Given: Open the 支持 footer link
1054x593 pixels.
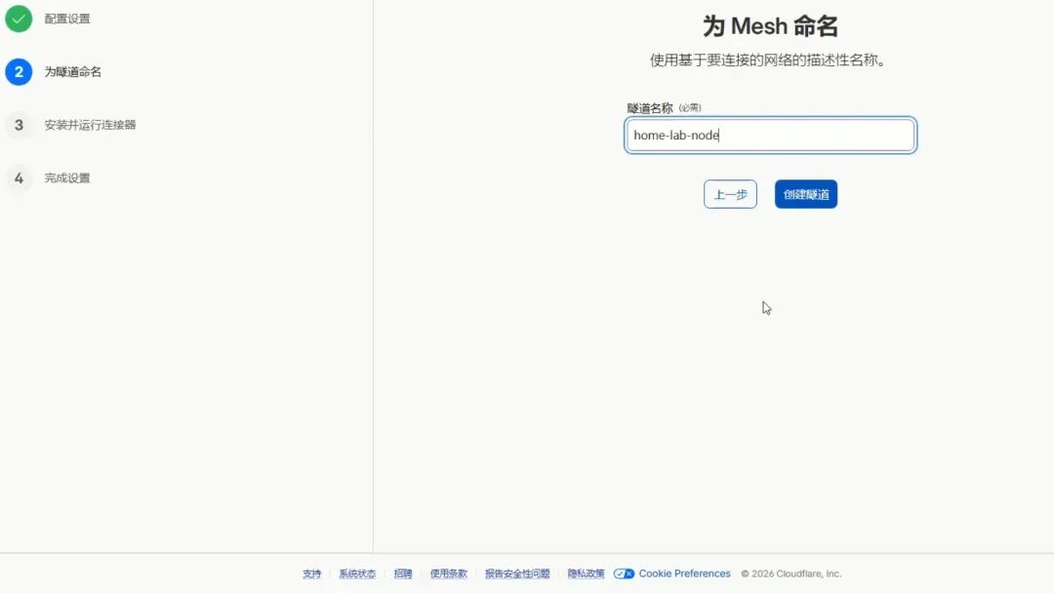Looking at the screenshot, I should [312, 573].
